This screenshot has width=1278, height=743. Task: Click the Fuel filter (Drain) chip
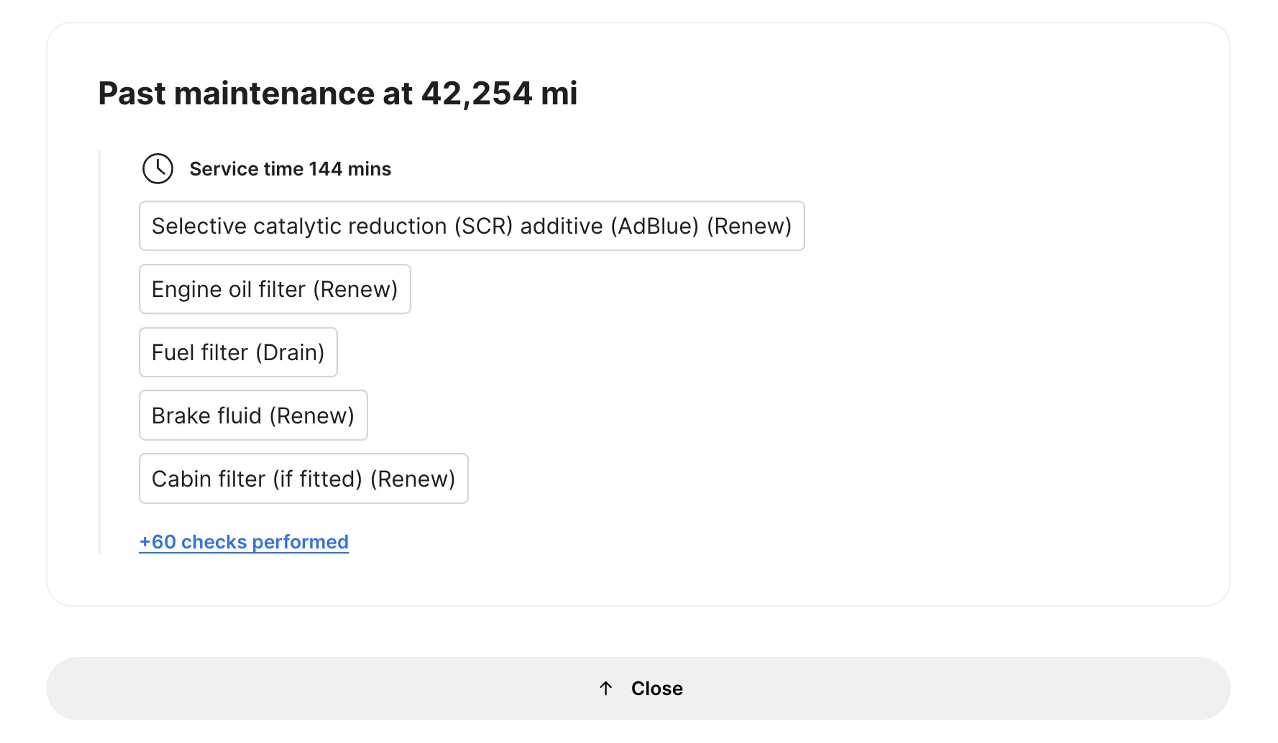pos(238,352)
